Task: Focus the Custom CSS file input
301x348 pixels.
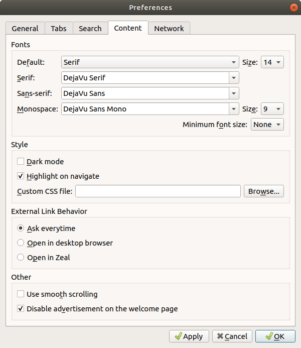Action: coord(158,191)
